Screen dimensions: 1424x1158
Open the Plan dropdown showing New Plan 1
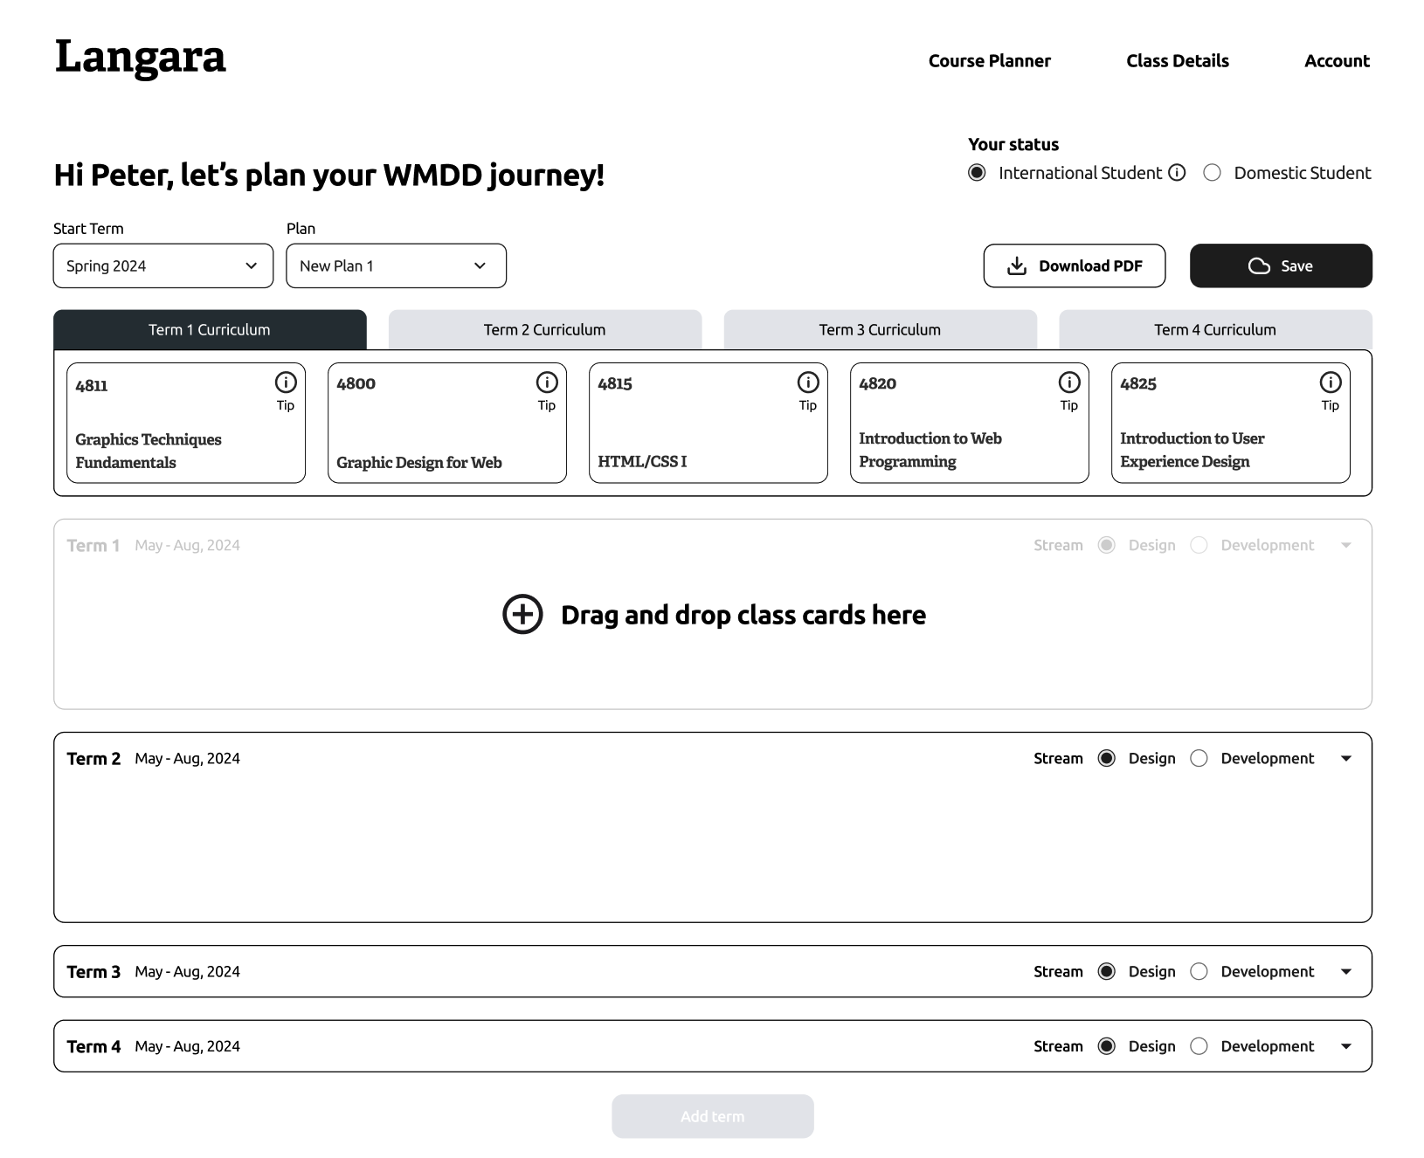pyautogui.click(x=396, y=266)
